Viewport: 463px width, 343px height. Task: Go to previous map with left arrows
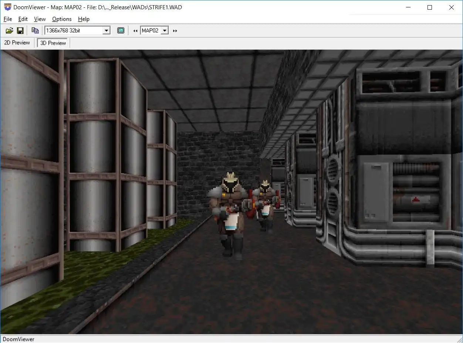coord(135,31)
